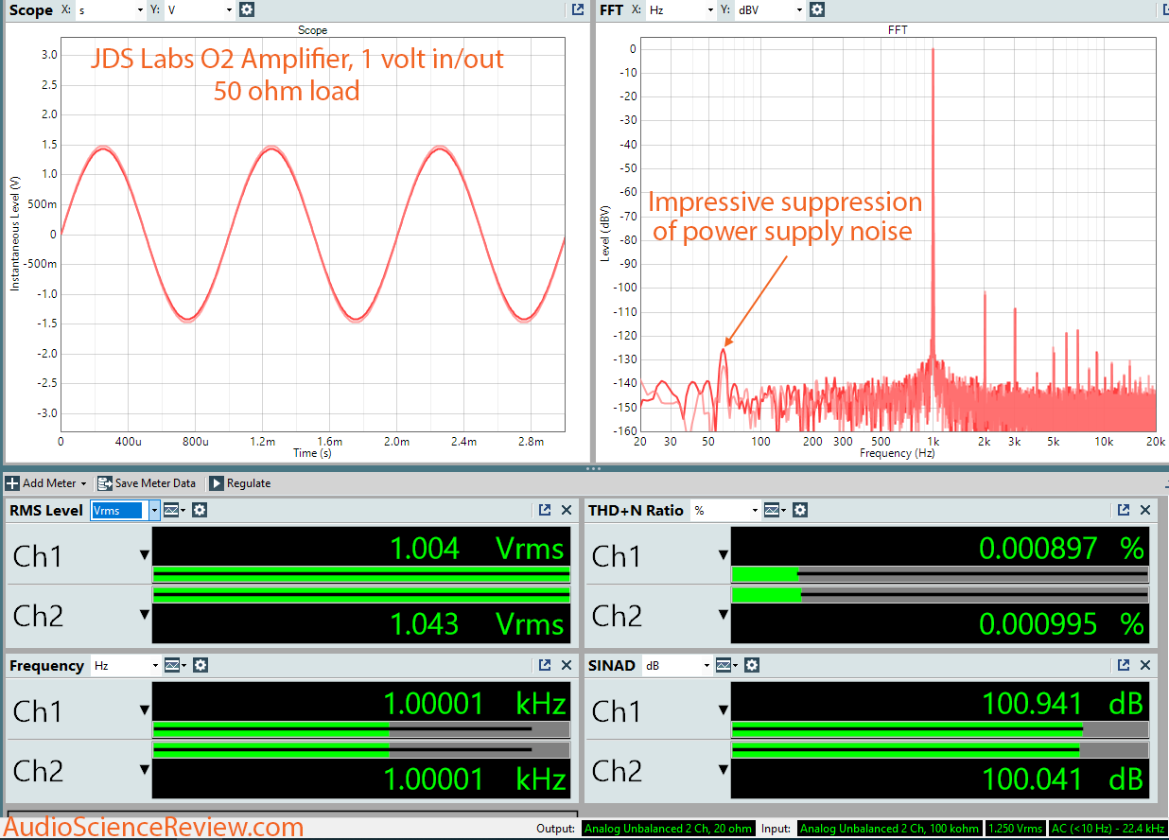Click the FFT panel title
1169x840 pixels.
(x=611, y=10)
